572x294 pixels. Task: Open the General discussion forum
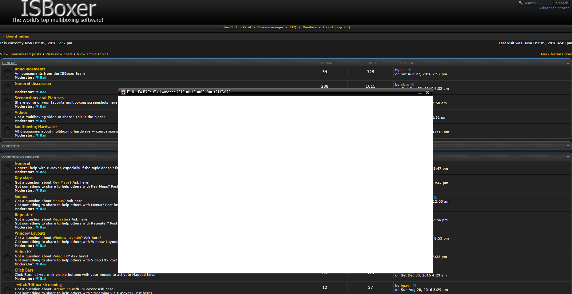(33, 84)
